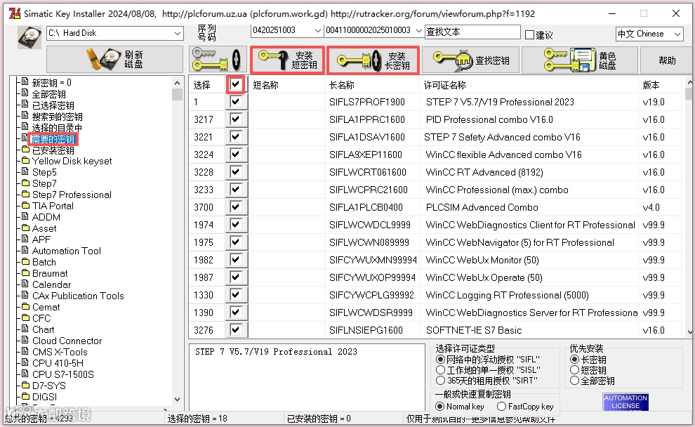Toggle the select-all checkbox in header
Image resolution: width=695 pixels, height=427 pixels.
coord(236,84)
